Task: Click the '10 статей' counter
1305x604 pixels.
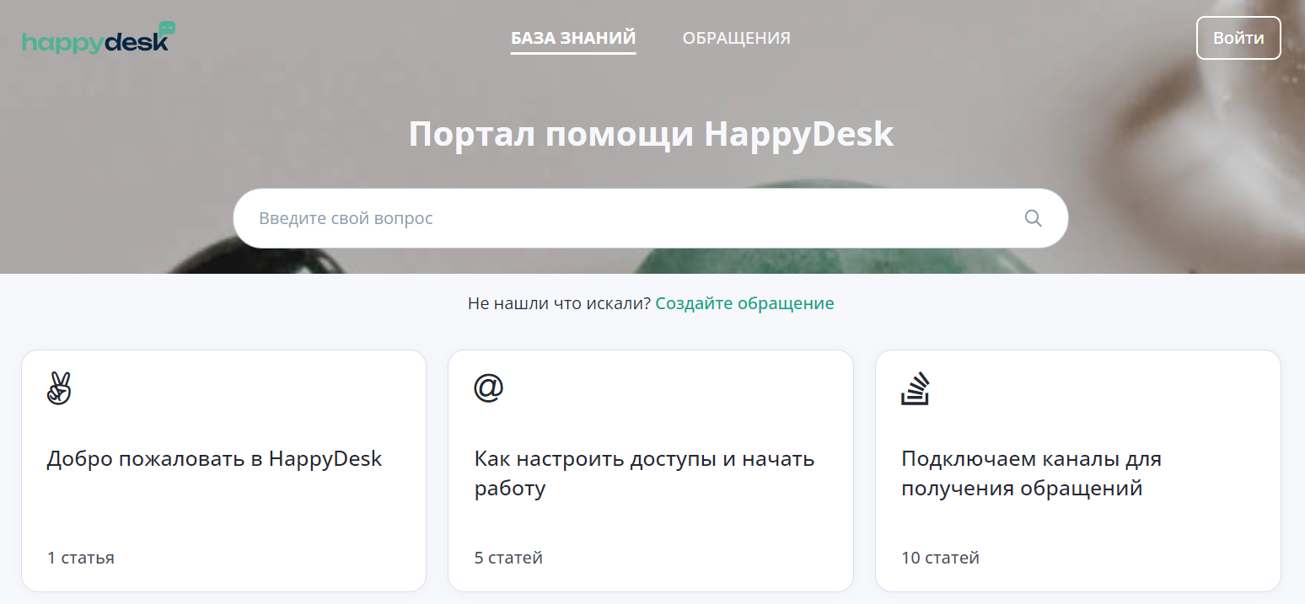Action: [x=940, y=557]
